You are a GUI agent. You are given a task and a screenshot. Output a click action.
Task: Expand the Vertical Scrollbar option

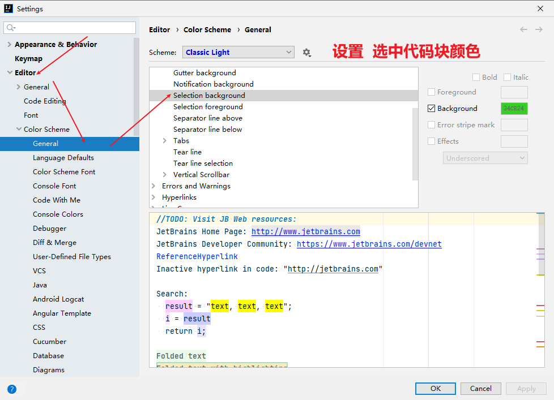click(165, 175)
